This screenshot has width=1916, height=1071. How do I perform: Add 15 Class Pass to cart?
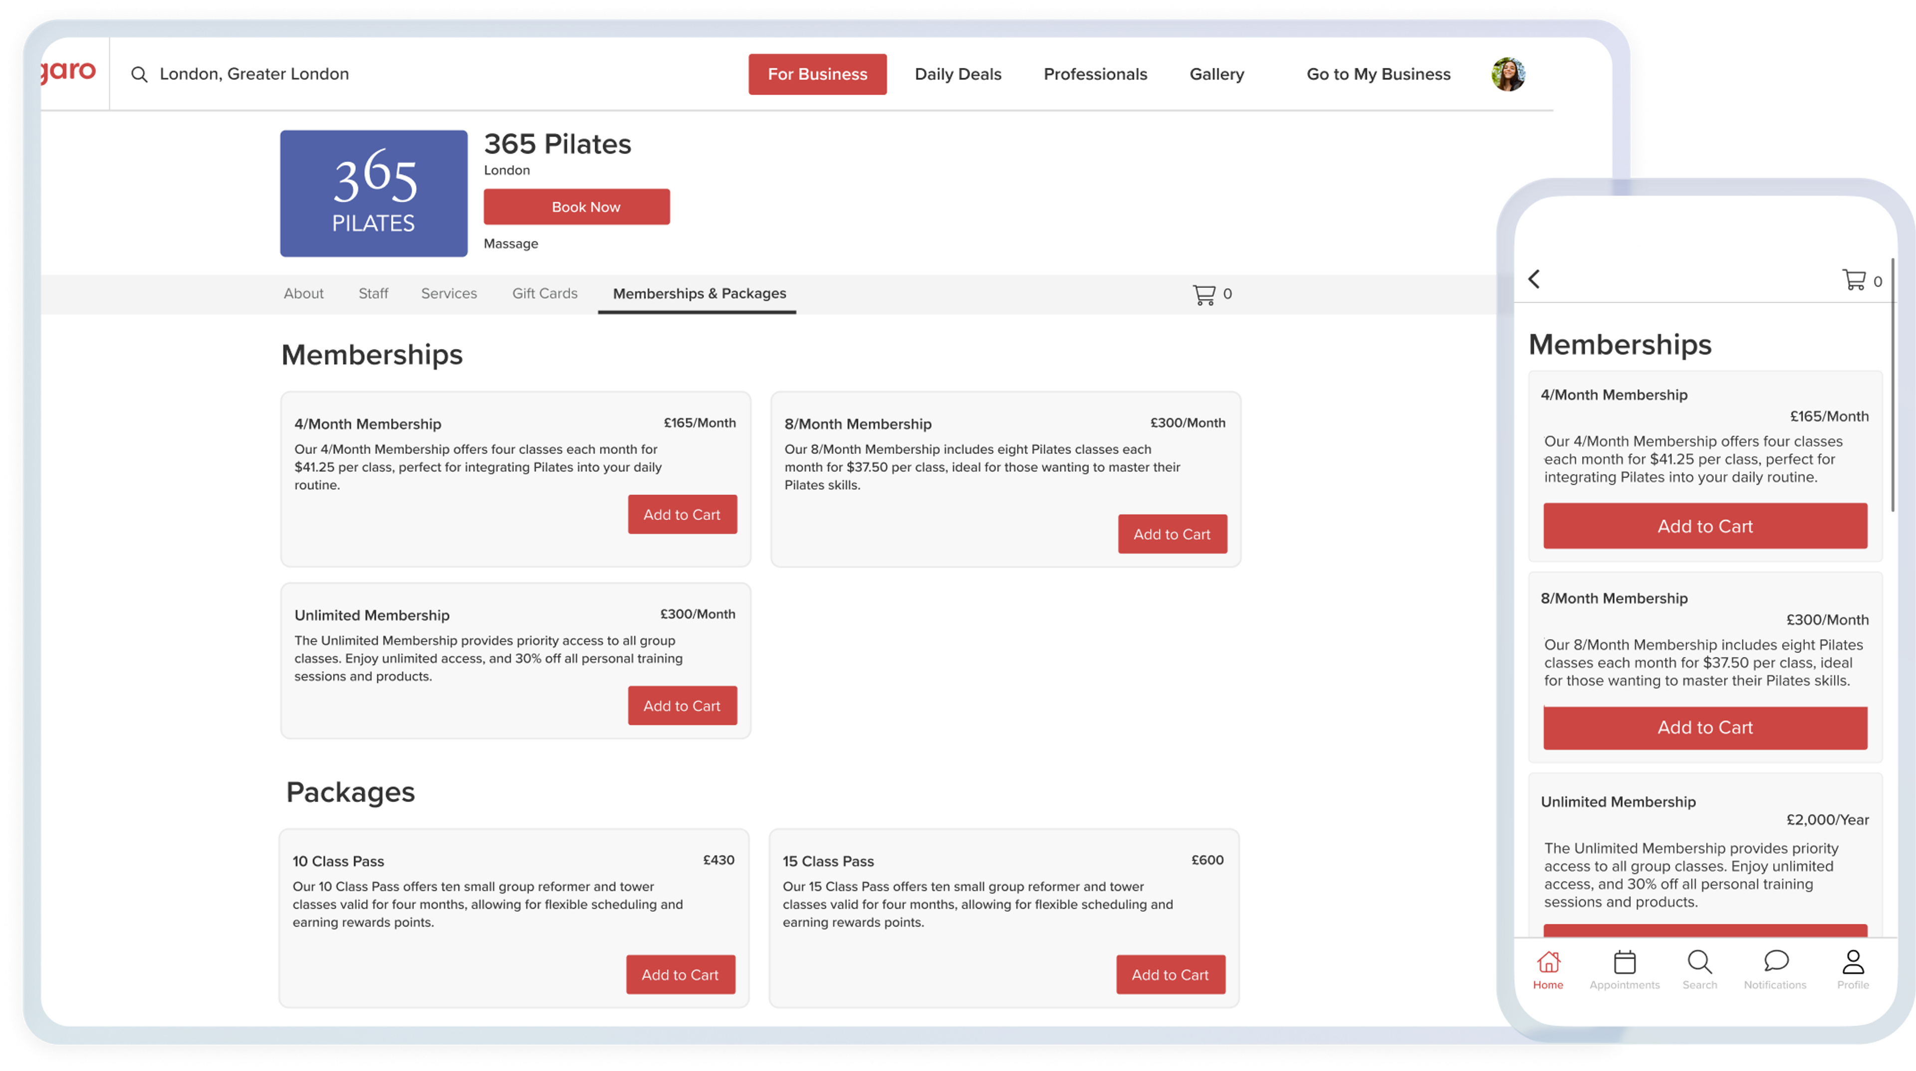(1171, 975)
